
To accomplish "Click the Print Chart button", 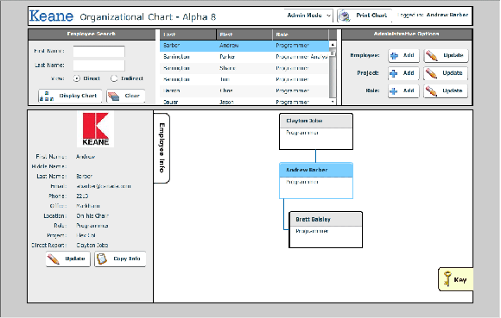I will tap(365, 16).
